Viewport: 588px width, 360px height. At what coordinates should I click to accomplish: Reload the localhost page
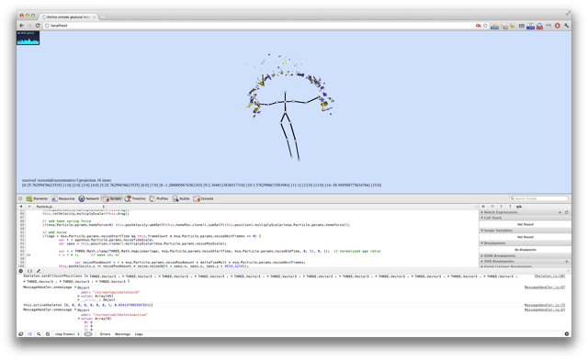pyautogui.click(x=38, y=26)
